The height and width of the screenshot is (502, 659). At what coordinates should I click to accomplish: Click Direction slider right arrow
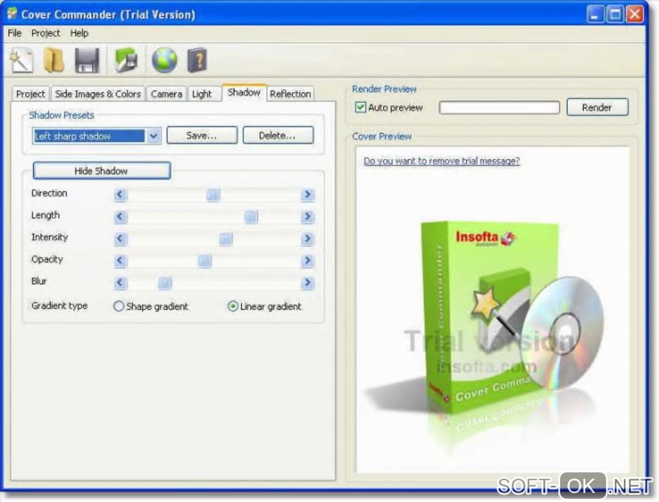point(308,194)
